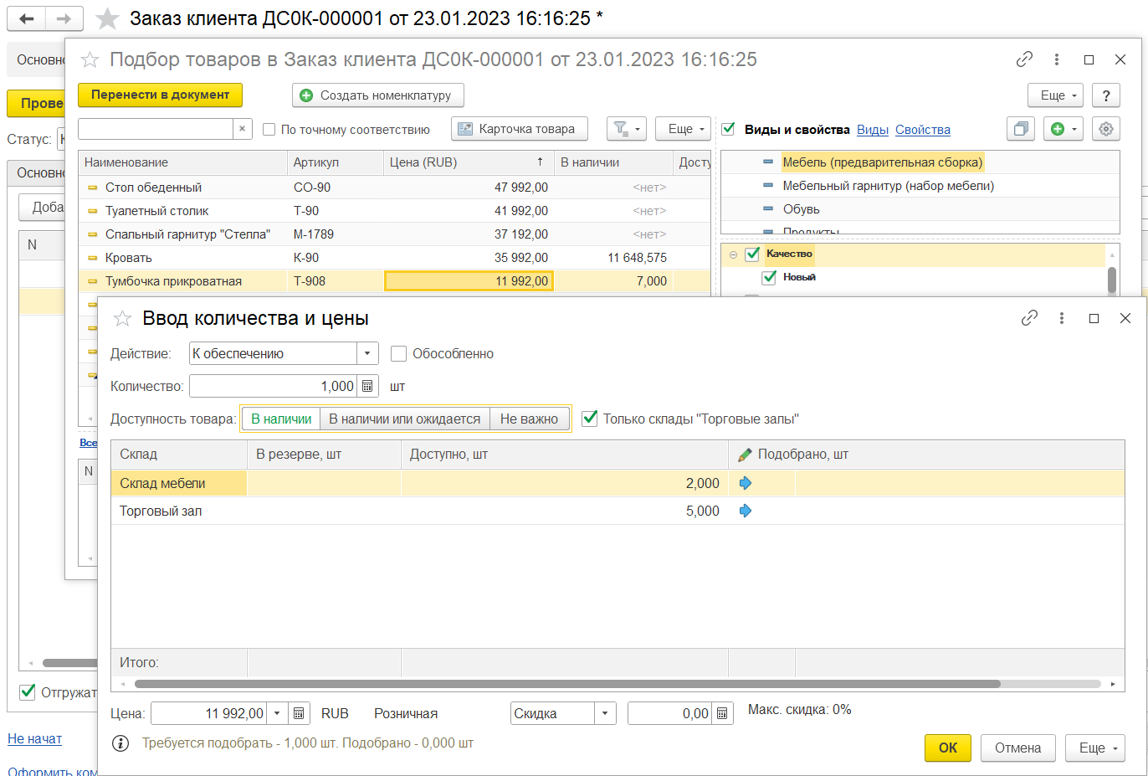1148x776 pixels.
Task: Click blue arrow in Склад мебели row
Action: [746, 483]
